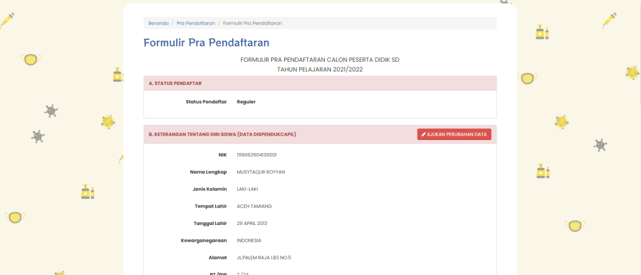The image size is (641, 275).
Task: Go to Pra Pendaftaran breadcrumb link
Action: coord(195,23)
